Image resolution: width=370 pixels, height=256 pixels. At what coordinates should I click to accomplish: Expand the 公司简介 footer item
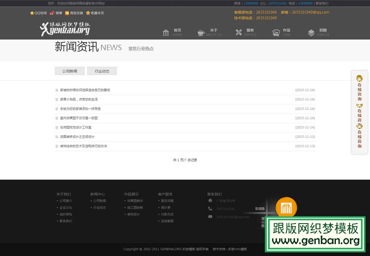click(x=66, y=201)
